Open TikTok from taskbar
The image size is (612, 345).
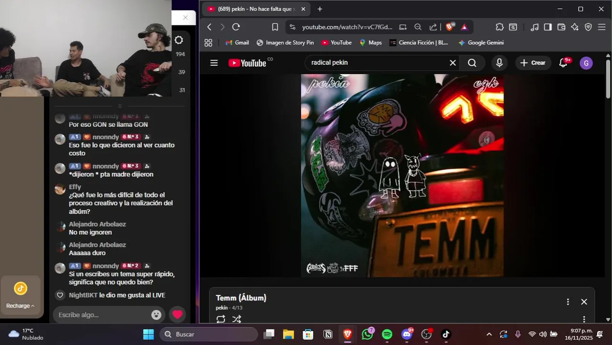click(x=446, y=334)
